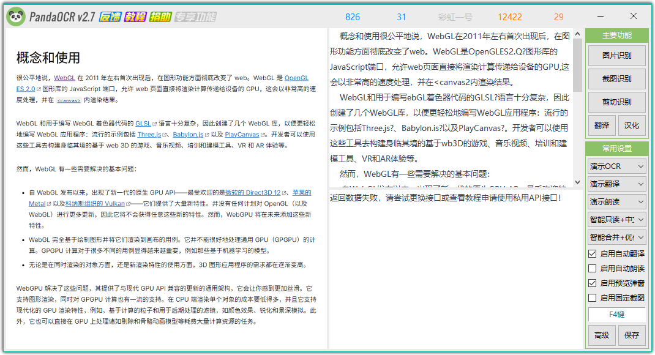Start 剪切识别 clip recognition
Viewport: 655px width, 355px height.
click(x=616, y=102)
